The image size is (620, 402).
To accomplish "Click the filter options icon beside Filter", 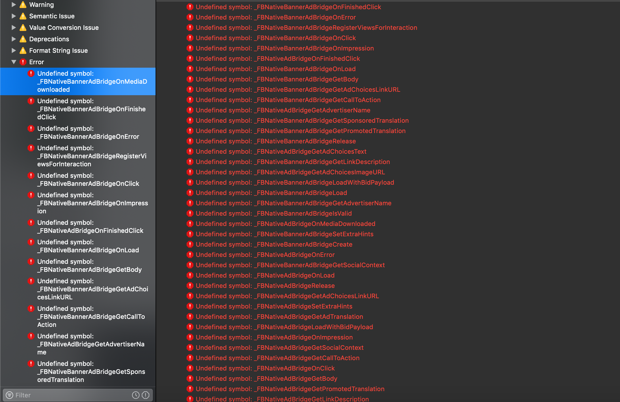I will click(x=9, y=395).
